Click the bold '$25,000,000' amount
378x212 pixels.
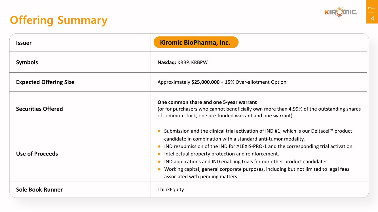[x=205, y=82]
